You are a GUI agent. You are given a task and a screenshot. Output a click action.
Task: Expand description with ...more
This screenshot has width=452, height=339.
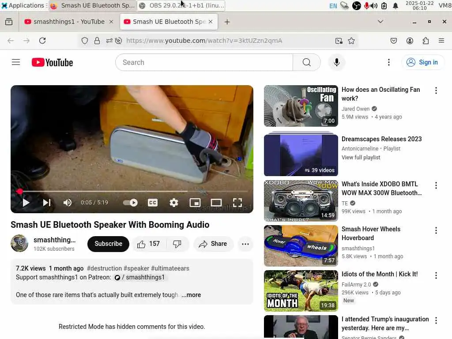pos(191,295)
